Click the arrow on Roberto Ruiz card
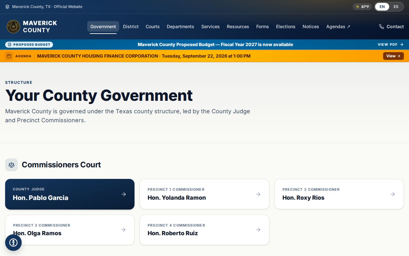 (x=258, y=230)
